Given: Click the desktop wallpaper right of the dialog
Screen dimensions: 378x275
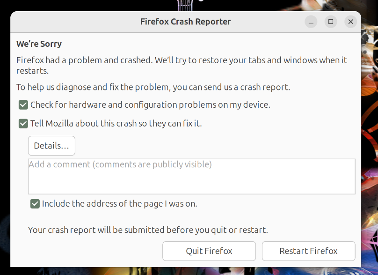Looking at the screenshot, I should (x=370, y=145).
